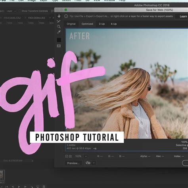Click the Alpha: -- readout
The height and width of the screenshot is (188, 188).
(x=145, y=156)
